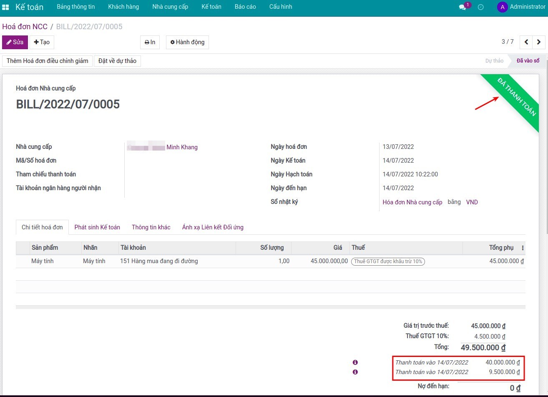The height and width of the screenshot is (397, 548).
Task: Click the 4.500.000 ₫ tax amount
Action: (490, 337)
